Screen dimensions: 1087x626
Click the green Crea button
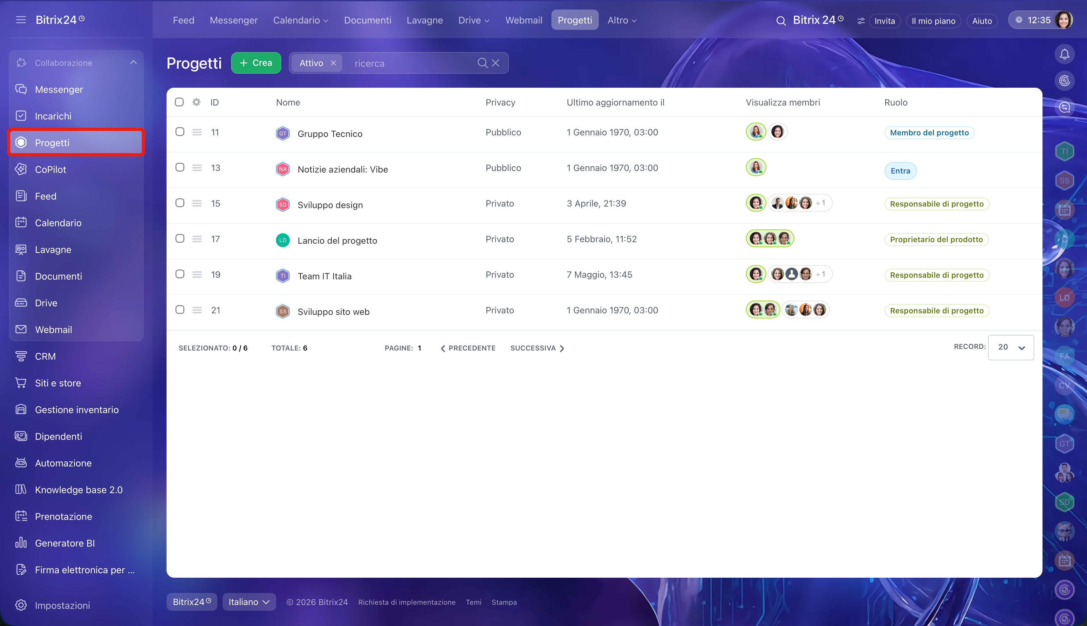click(x=256, y=63)
